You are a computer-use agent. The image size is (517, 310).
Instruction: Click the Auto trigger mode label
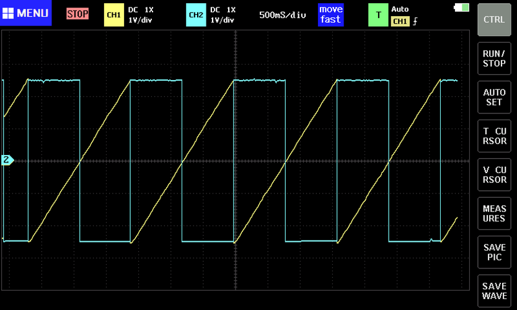(400, 9)
